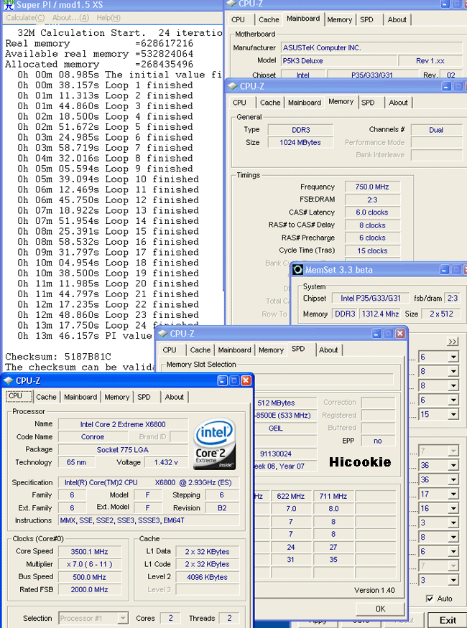Select Cache tab in topmost CPU-Z Mainboard window
Viewport: 467px width, 628px height.
269,19
